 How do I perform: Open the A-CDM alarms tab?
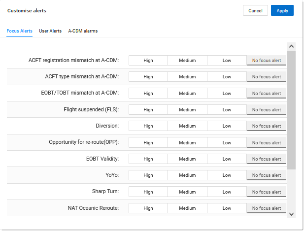click(x=83, y=31)
